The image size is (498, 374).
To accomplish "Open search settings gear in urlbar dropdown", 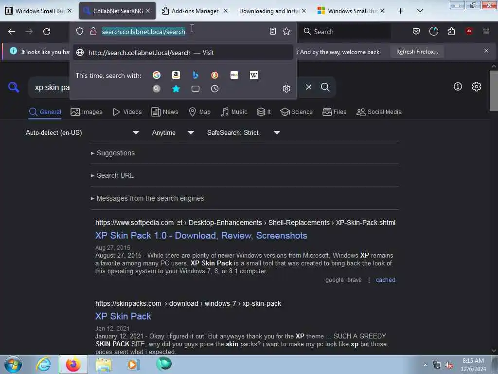I will pyautogui.click(x=286, y=89).
